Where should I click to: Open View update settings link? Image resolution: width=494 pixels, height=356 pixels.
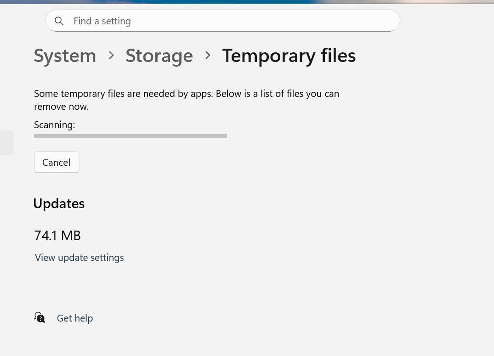tap(79, 258)
